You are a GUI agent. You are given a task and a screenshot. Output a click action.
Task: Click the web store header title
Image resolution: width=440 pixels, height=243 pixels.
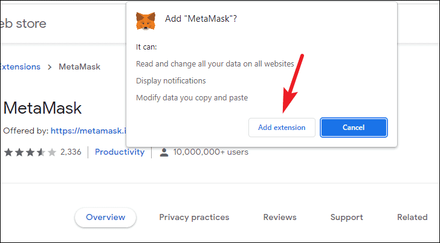point(23,24)
